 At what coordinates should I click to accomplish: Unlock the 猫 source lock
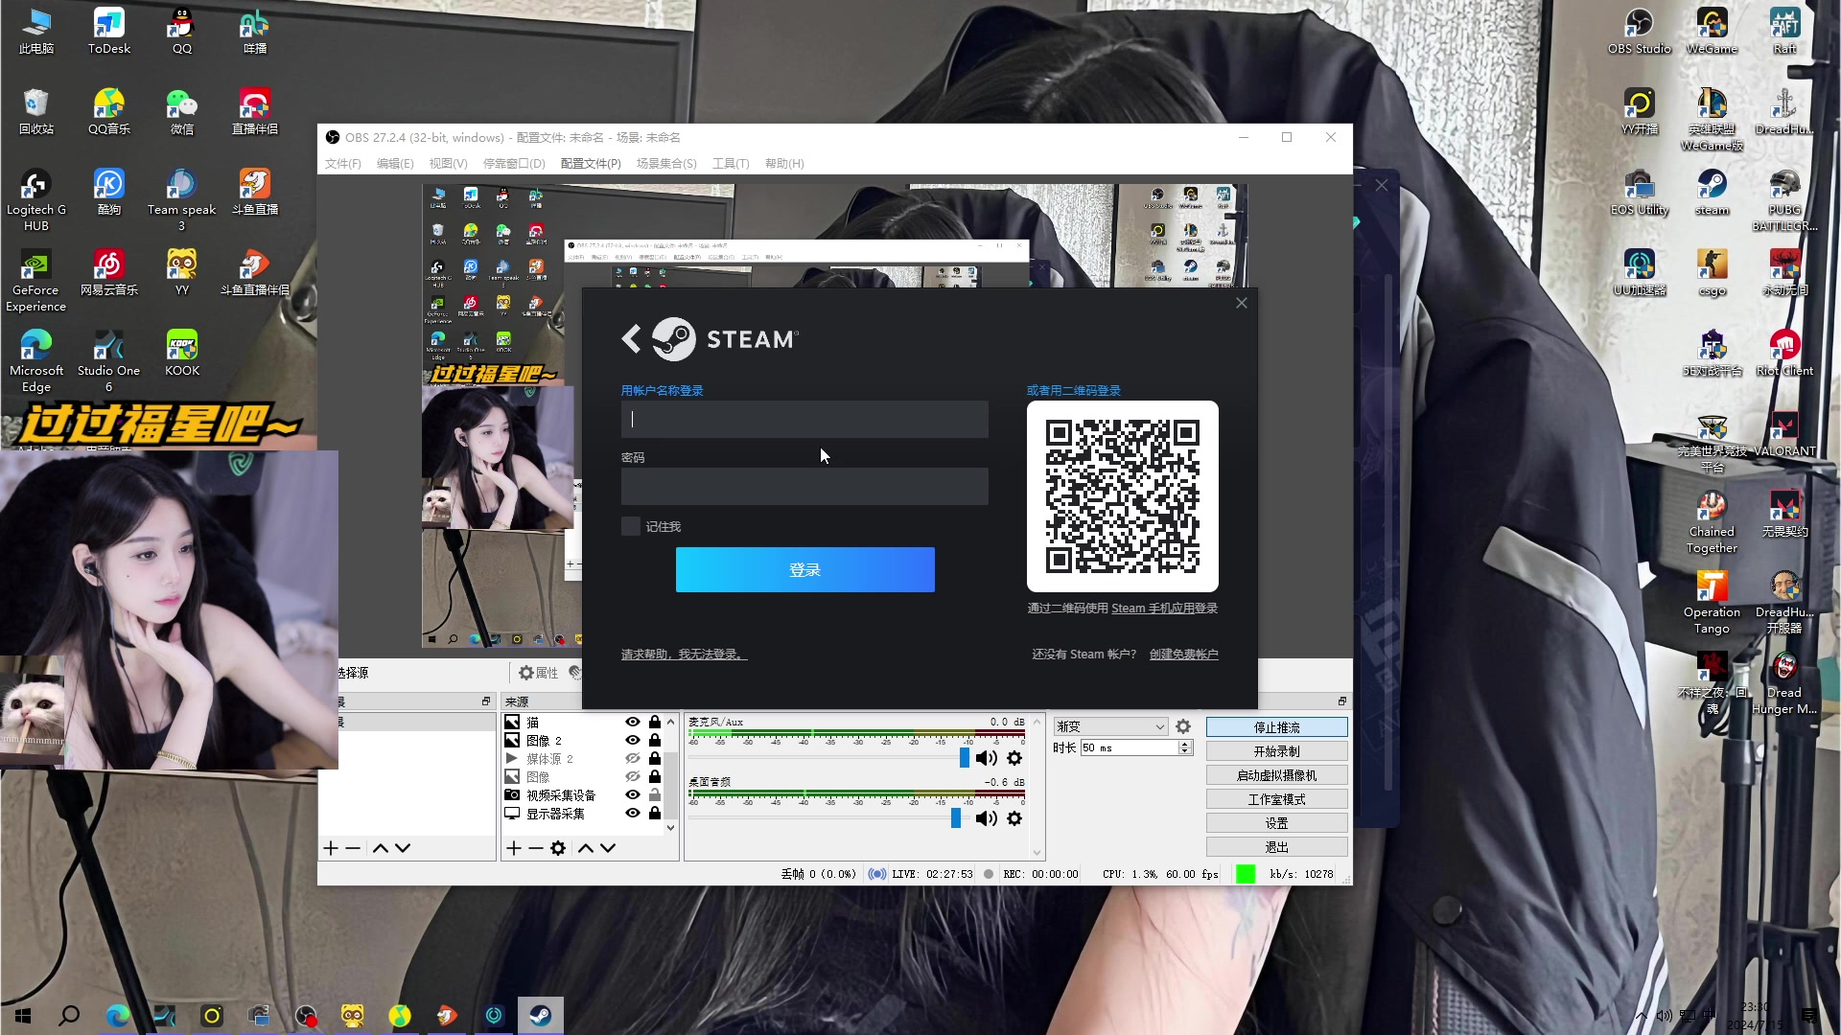coord(655,723)
